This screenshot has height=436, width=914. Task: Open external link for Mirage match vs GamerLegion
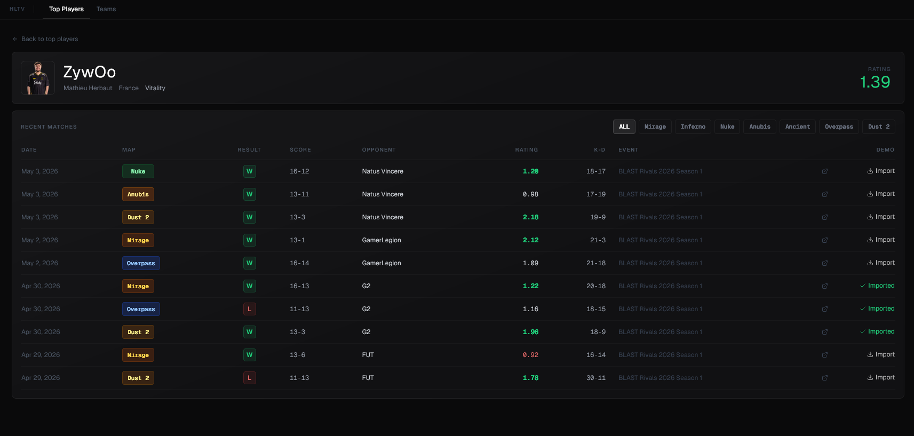pyautogui.click(x=824, y=240)
